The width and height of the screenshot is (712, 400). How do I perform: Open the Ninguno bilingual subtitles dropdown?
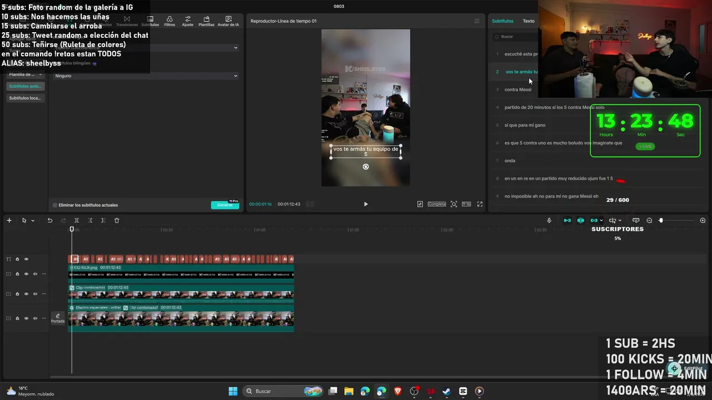(x=146, y=76)
